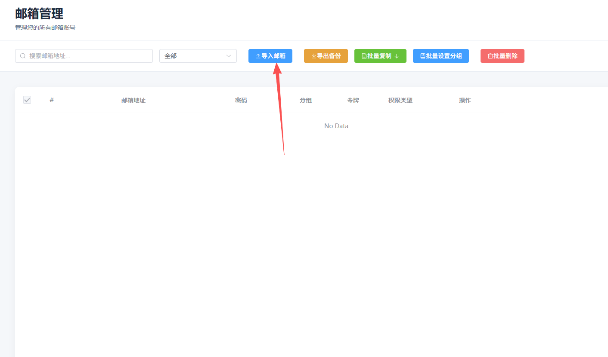Click the 分组 column header

coord(306,100)
